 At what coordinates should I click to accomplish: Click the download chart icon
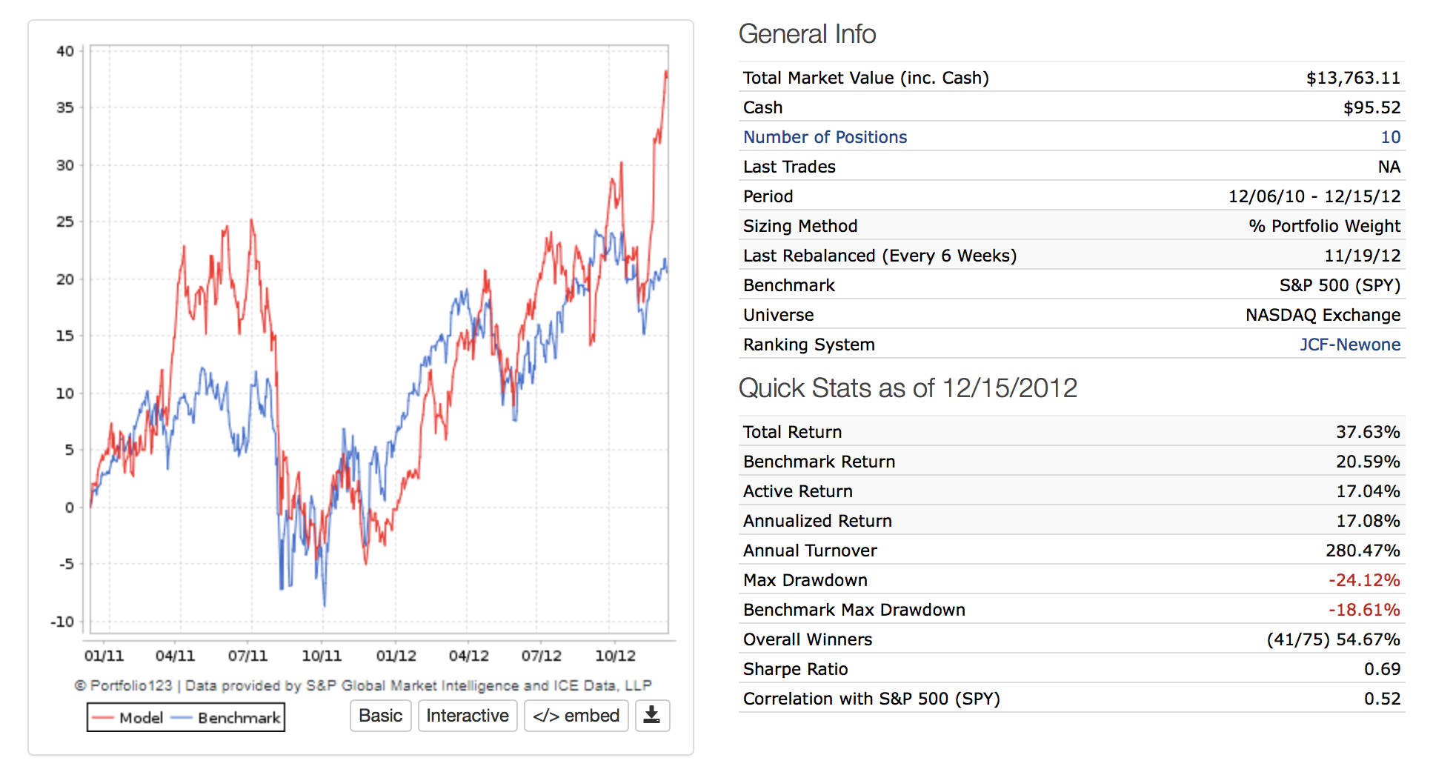pos(651,716)
